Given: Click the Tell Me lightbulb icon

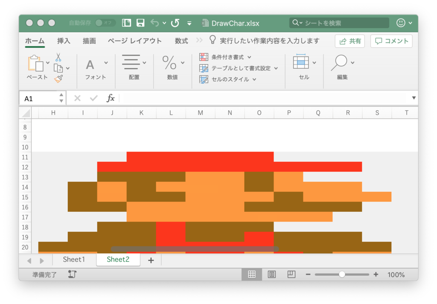Looking at the screenshot, I should pyautogui.click(x=213, y=40).
